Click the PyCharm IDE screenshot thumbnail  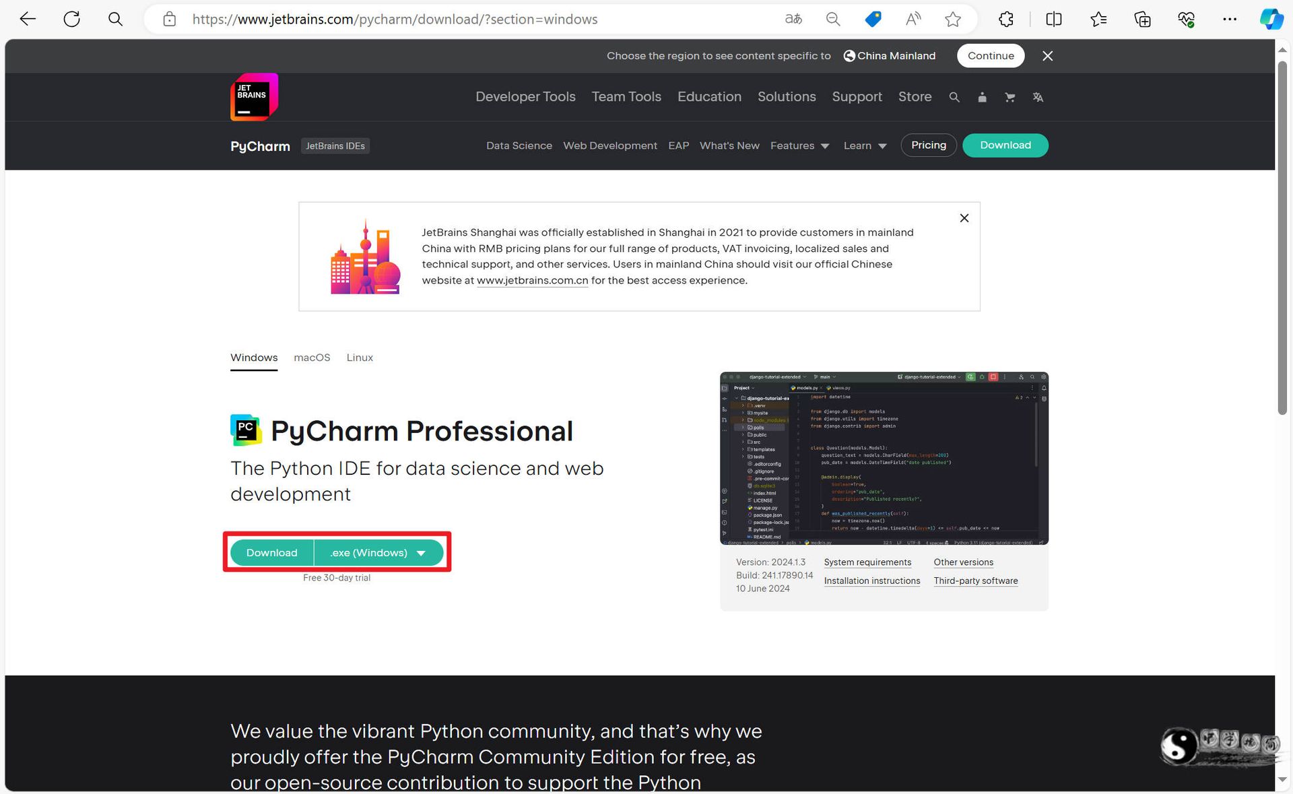click(884, 458)
